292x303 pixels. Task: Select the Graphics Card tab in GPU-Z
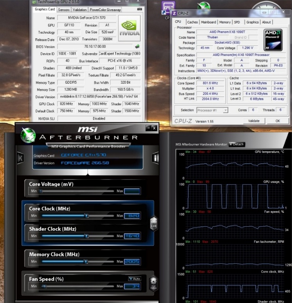click(x=45, y=9)
